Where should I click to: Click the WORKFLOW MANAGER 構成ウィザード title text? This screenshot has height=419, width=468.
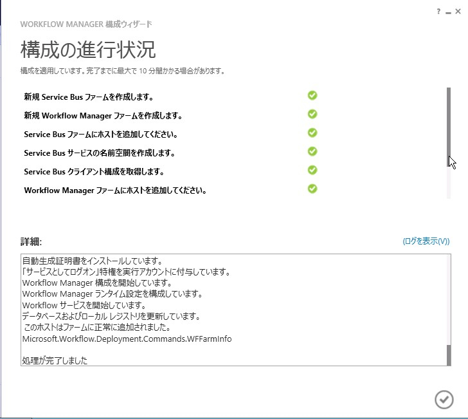[x=86, y=24]
